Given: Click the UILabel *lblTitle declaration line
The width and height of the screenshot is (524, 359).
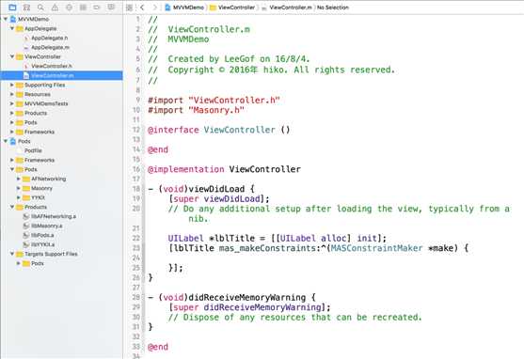Looking at the screenshot, I should [277, 239].
